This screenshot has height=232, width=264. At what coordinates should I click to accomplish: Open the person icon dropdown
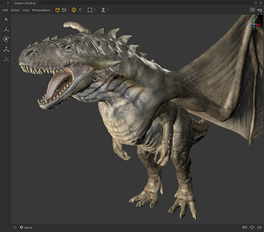tap(104, 10)
